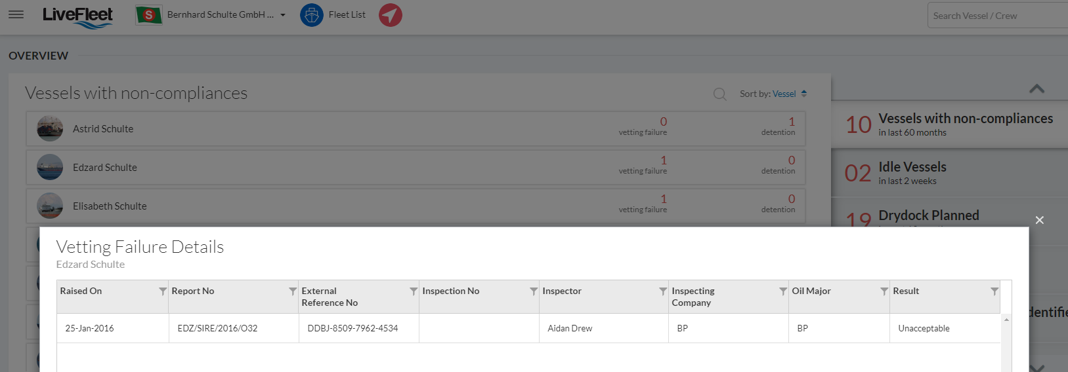Click the LiveFleet logo
The width and height of the screenshot is (1068, 372).
coord(77,17)
